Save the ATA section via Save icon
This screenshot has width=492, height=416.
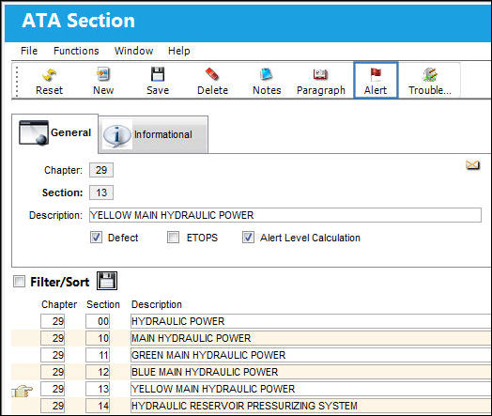(158, 82)
